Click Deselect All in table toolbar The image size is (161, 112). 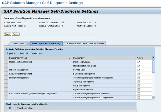tap(36, 53)
